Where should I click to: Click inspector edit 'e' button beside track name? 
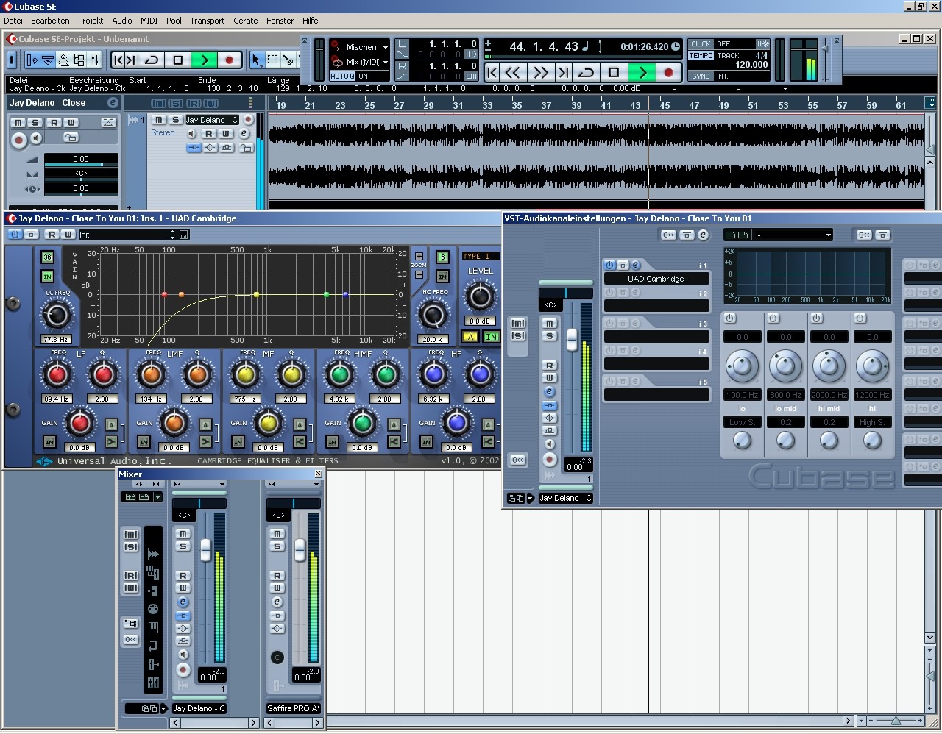(113, 103)
